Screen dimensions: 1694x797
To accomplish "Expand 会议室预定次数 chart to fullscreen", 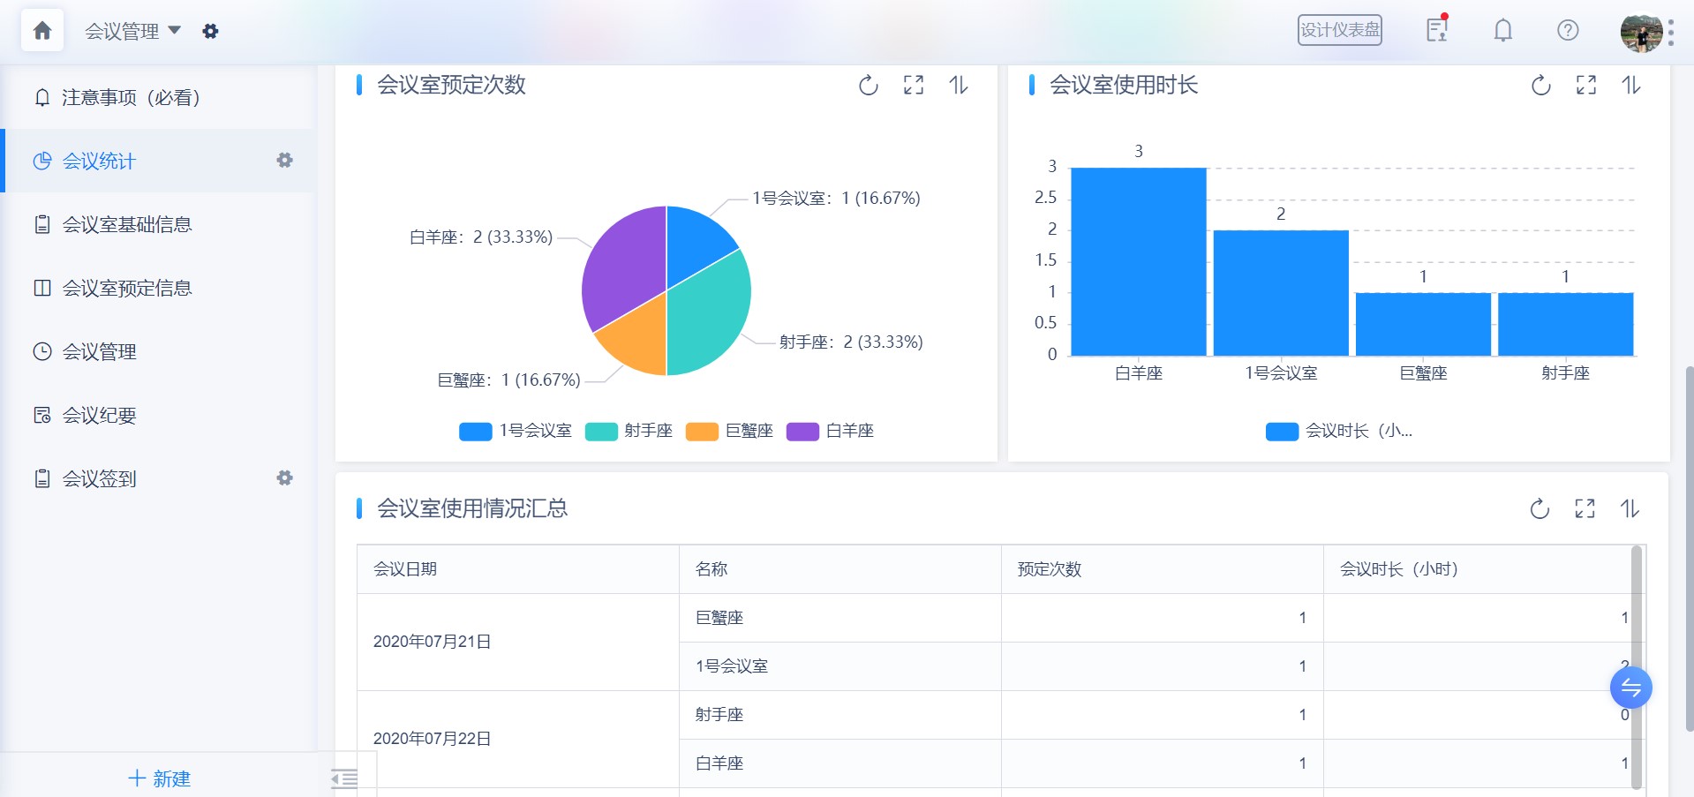I will tap(914, 85).
